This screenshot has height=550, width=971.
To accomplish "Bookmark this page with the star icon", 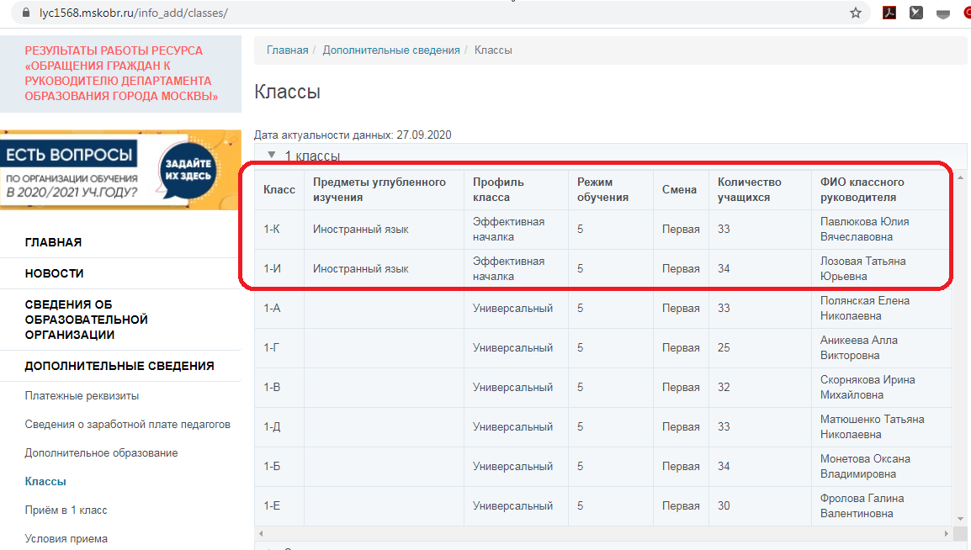I will pos(856,13).
